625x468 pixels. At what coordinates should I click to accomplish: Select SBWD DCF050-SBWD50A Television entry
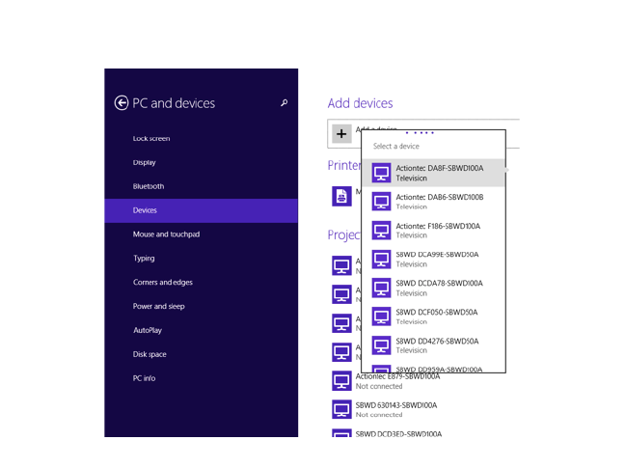[433, 317]
